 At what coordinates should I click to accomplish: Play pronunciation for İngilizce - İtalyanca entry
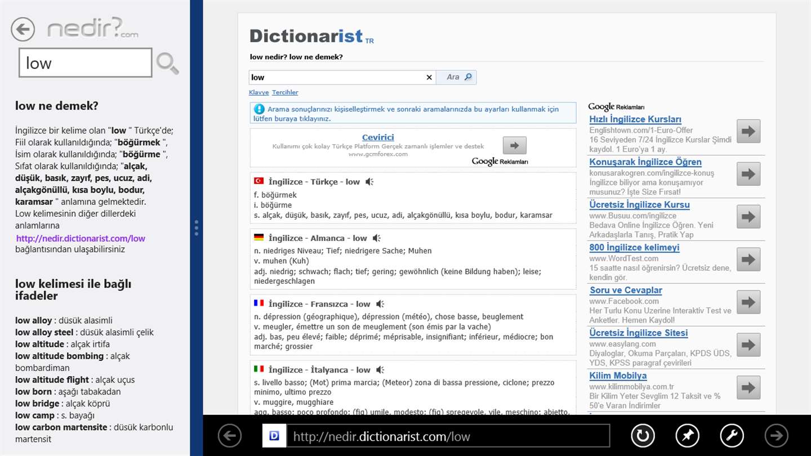[380, 370]
